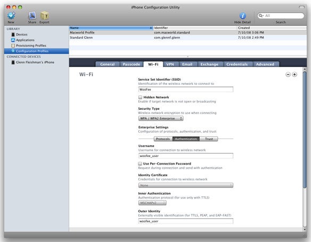Click the Outer Identity text field
The width and height of the screenshot is (311, 242).
pos(186,221)
